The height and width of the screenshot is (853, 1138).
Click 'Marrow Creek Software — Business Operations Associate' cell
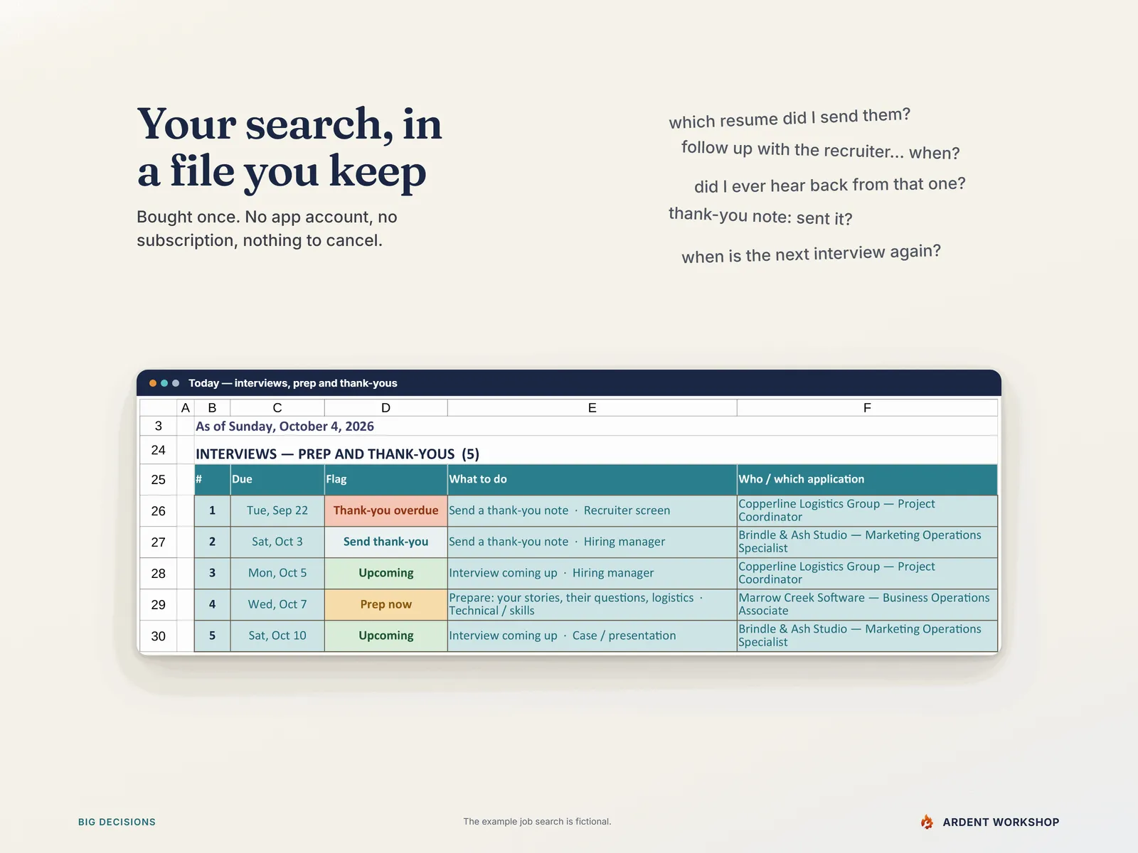point(867,605)
